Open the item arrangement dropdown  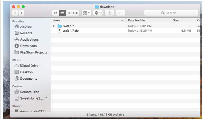tap(86, 13)
